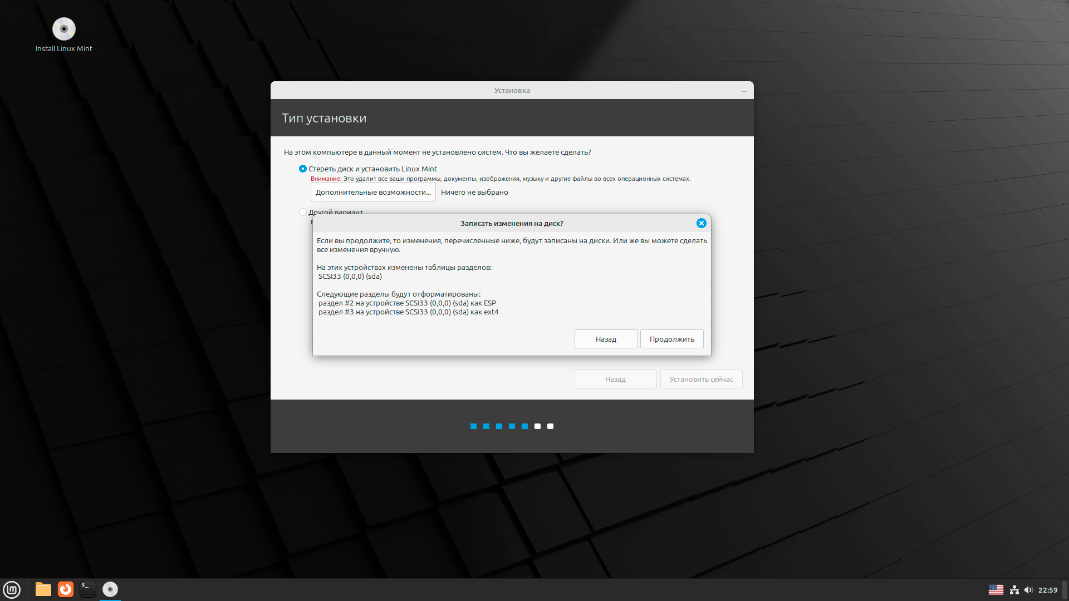
Task: Click the installer window's lower 'Назад' button
Action: coord(615,379)
